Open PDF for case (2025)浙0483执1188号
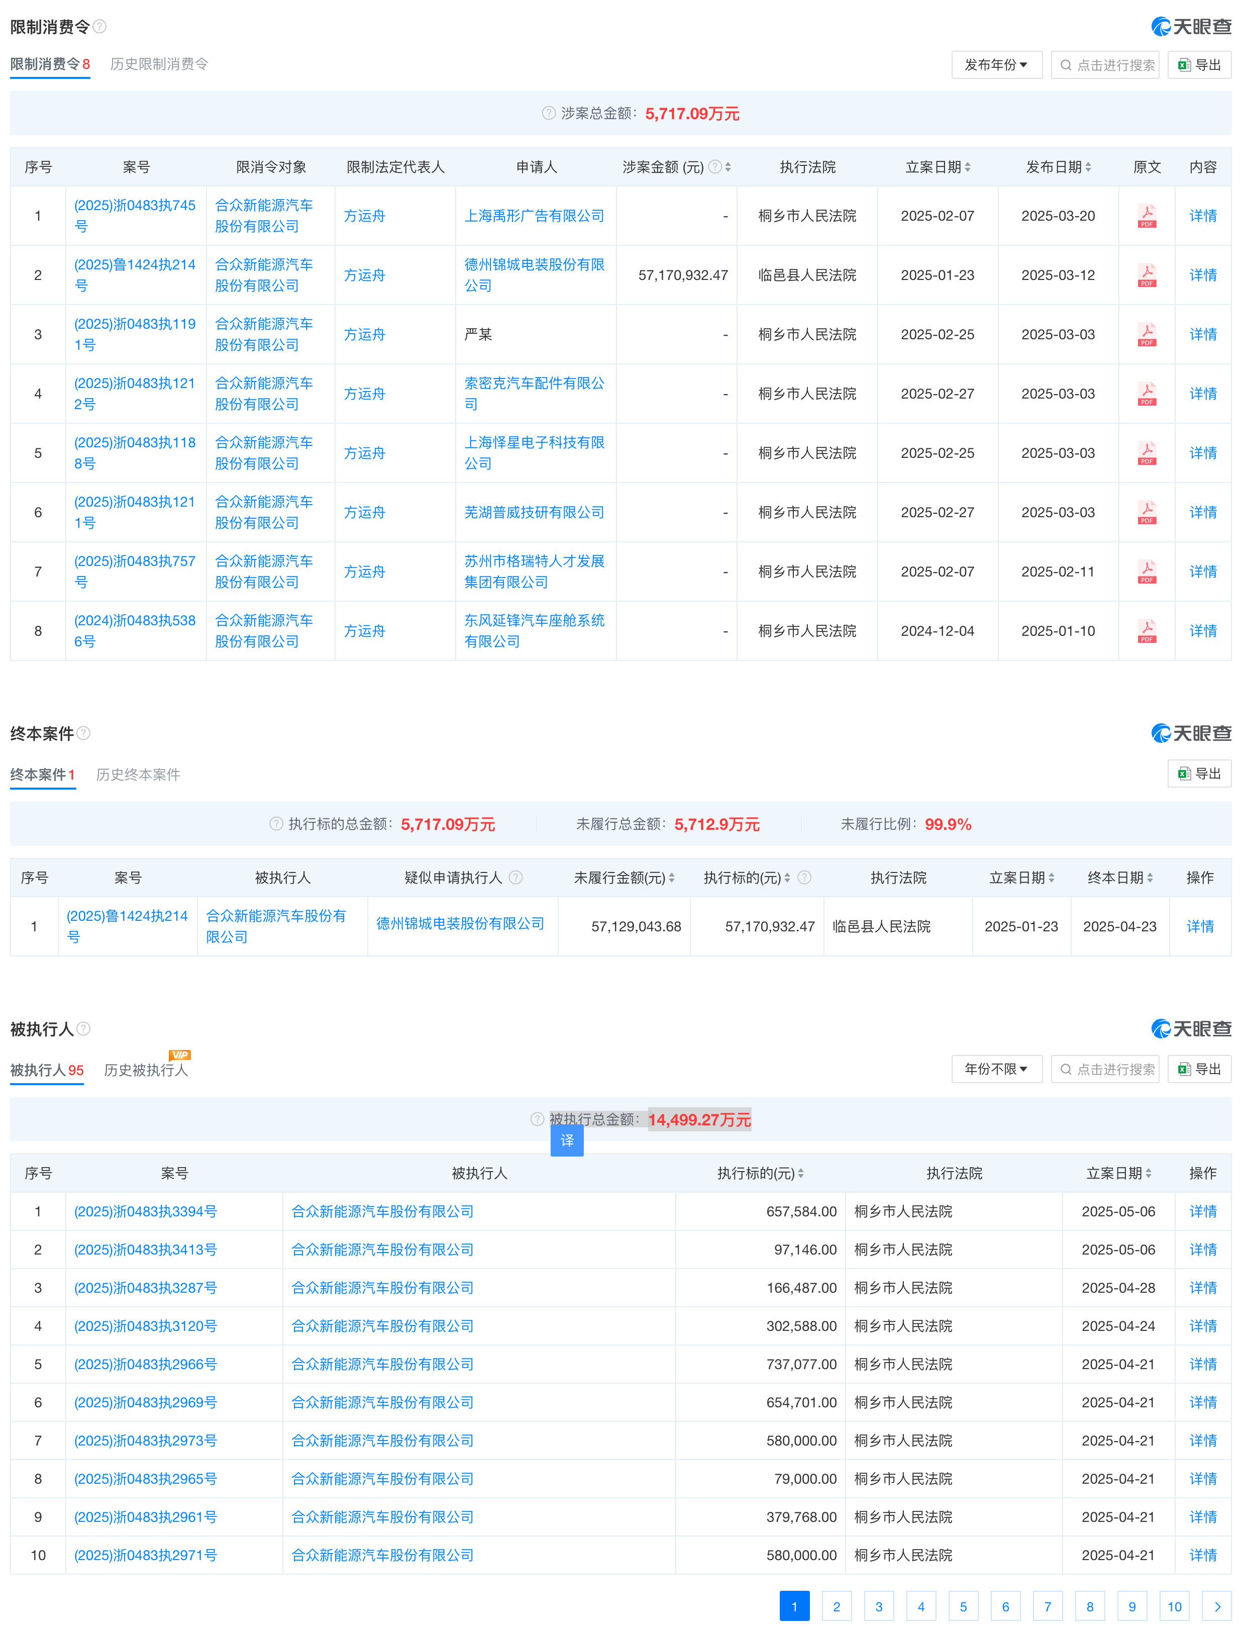Screen dimensions: 1245x1636 (x=1147, y=453)
